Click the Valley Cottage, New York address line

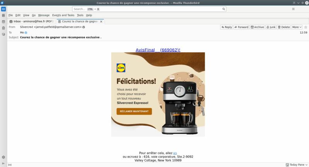point(158,160)
